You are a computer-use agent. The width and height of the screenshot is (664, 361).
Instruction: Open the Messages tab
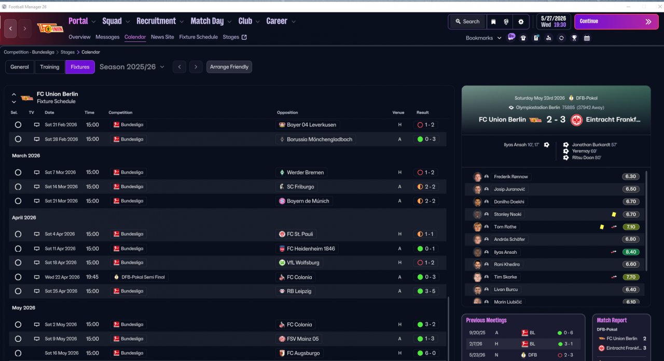[x=107, y=37]
